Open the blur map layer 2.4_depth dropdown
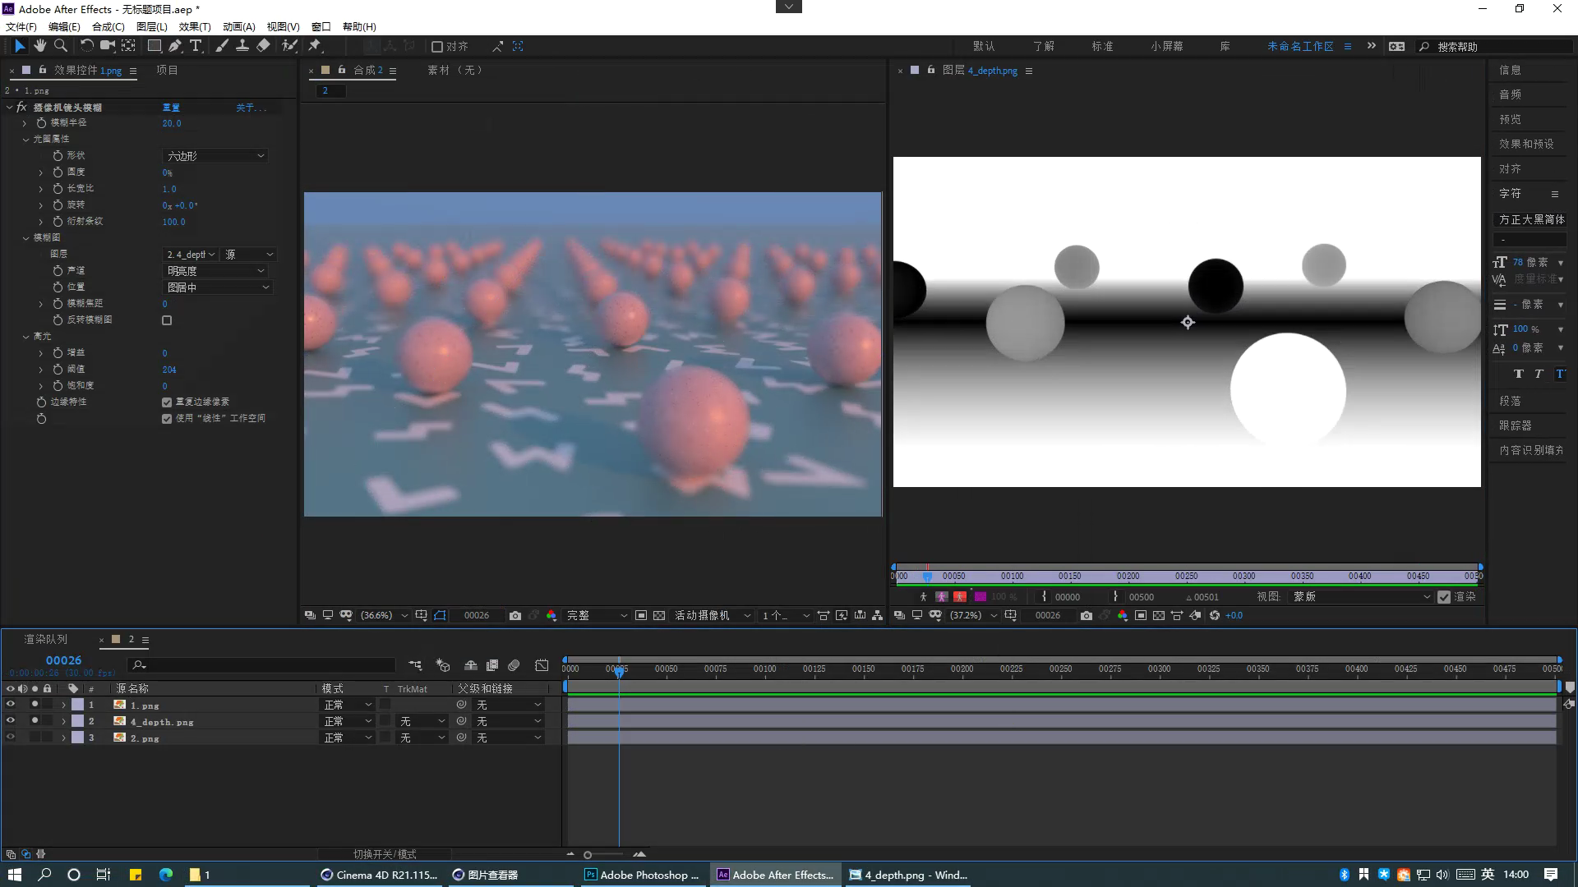1578x887 pixels. click(x=191, y=255)
